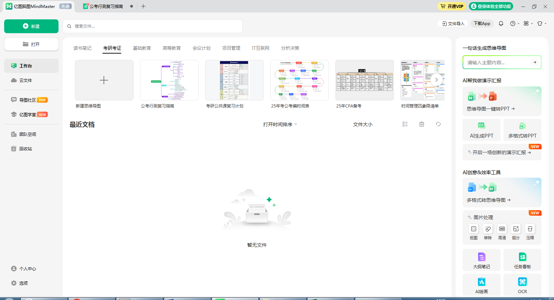The image size is (554, 300).
Task: Switch to the 会议计划 tab
Action: pyautogui.click(x=202, y=48)
